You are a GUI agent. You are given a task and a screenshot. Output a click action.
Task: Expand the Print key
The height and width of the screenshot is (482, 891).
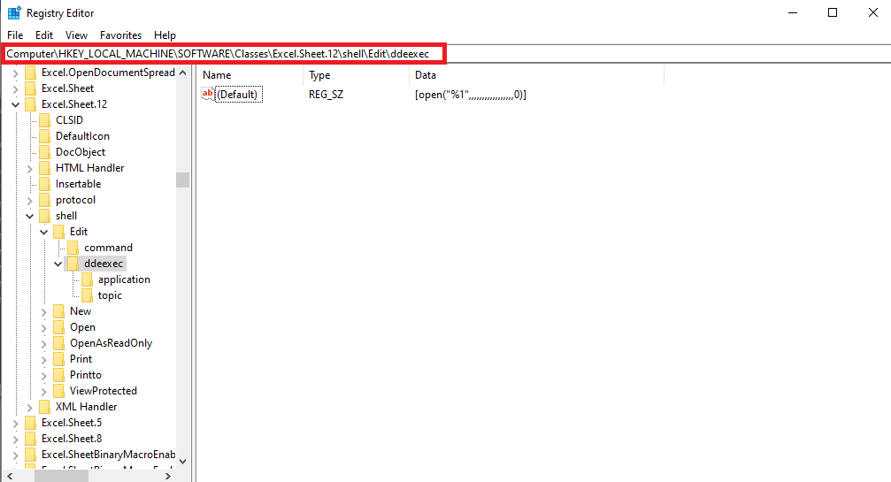pyautogui.click(x=43, y=359)
